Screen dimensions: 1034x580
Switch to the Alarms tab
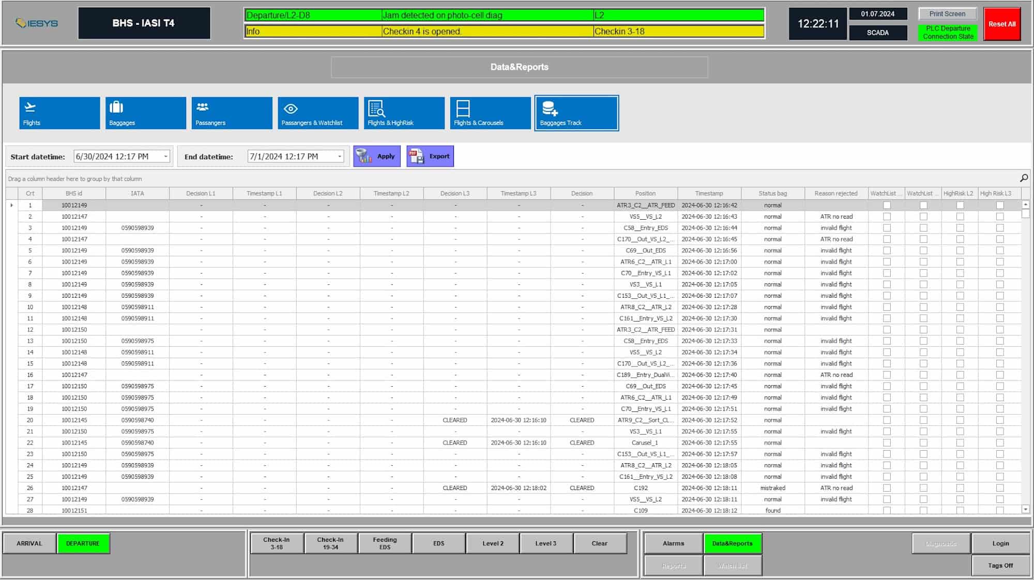673,543
